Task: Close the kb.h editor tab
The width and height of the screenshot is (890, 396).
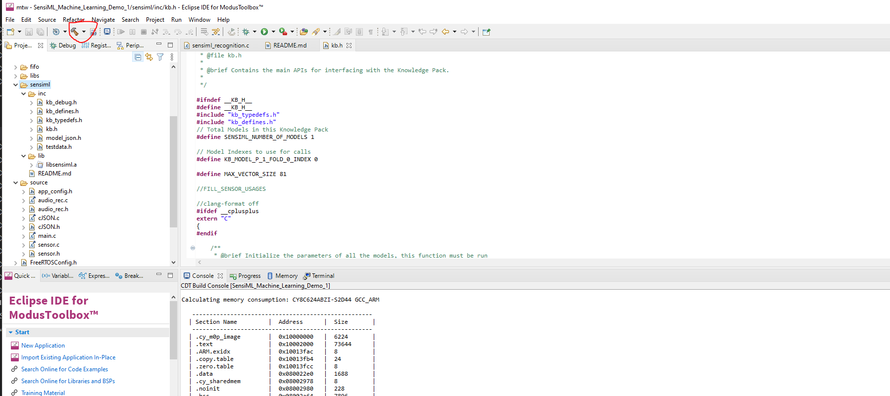Action: (349, 45)
